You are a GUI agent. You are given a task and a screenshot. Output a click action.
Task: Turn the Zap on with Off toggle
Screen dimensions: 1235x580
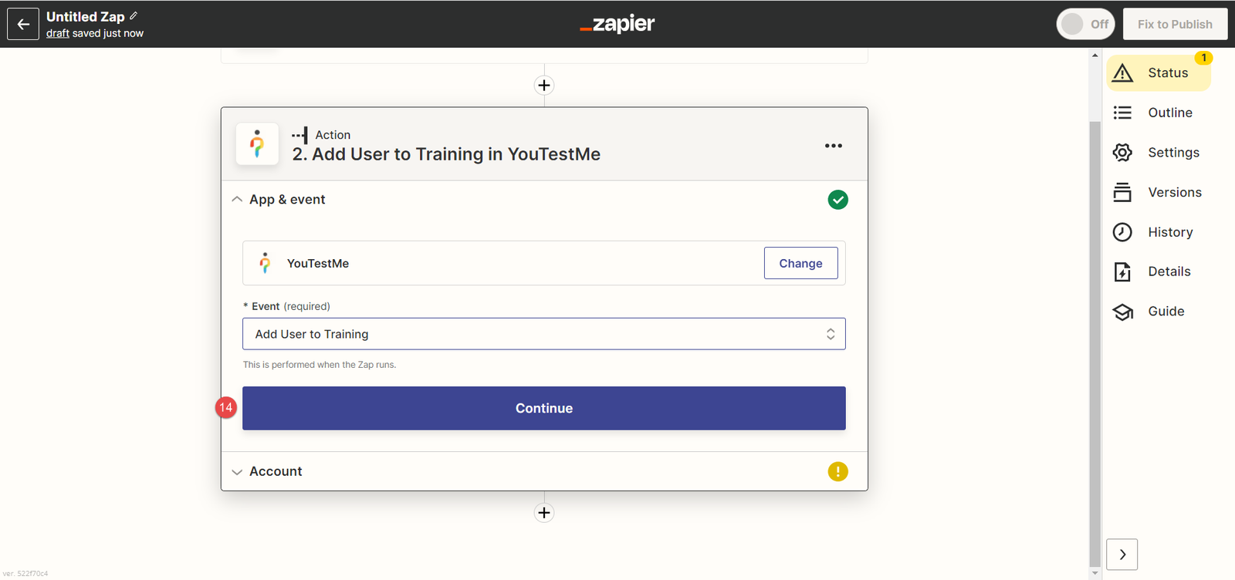click(x=1084, y=24)
